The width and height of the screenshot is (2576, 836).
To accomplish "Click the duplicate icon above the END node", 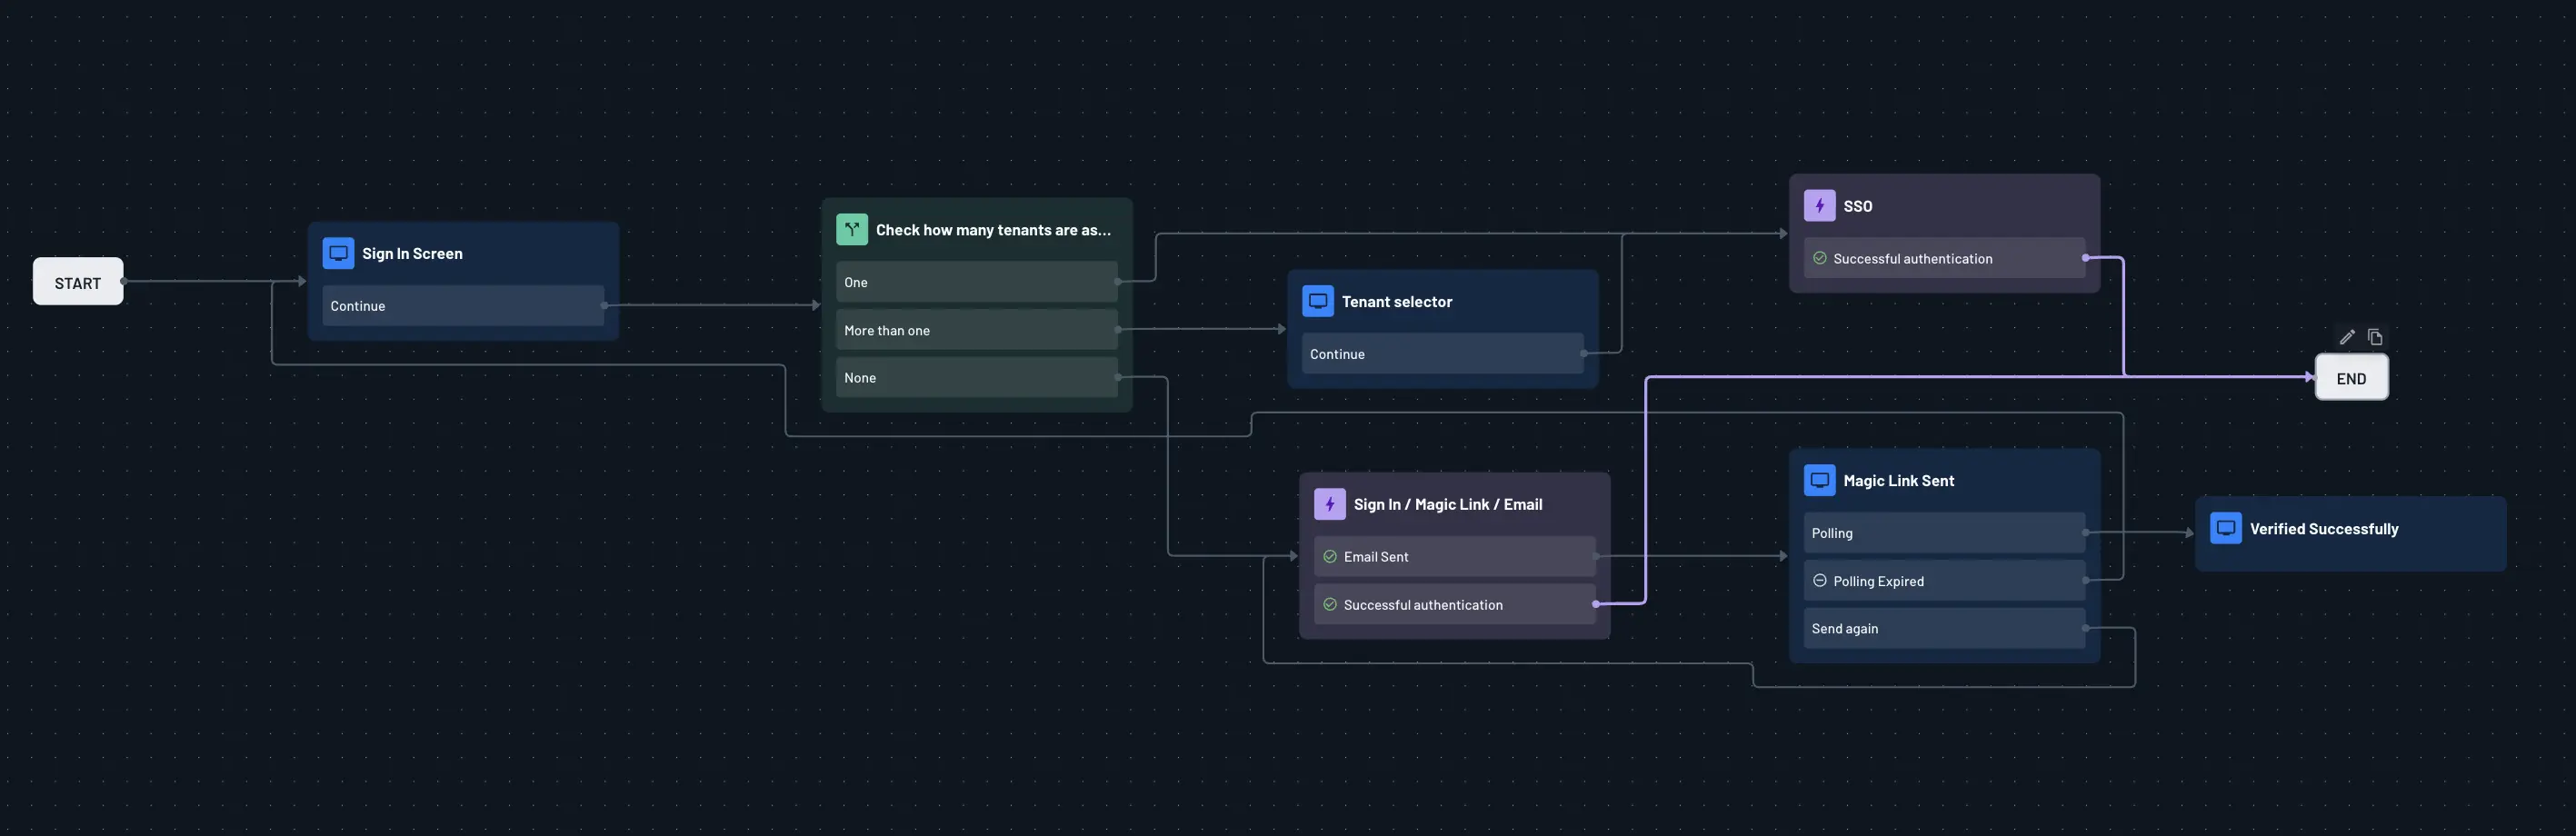I will (2375, 337).
